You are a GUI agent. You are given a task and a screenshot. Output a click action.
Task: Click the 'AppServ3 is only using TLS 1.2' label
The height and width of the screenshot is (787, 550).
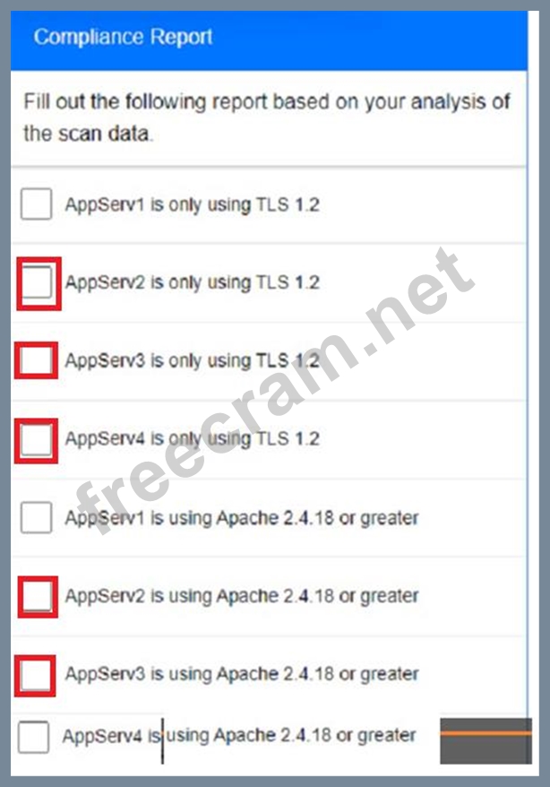192,359
